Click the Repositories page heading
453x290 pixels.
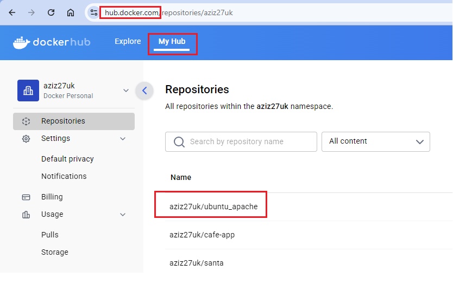point(197,89)
